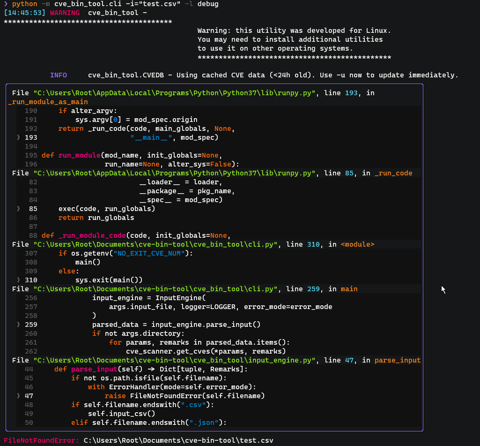Click the "NO_EXIT_CVE_NUM" string

149,253
